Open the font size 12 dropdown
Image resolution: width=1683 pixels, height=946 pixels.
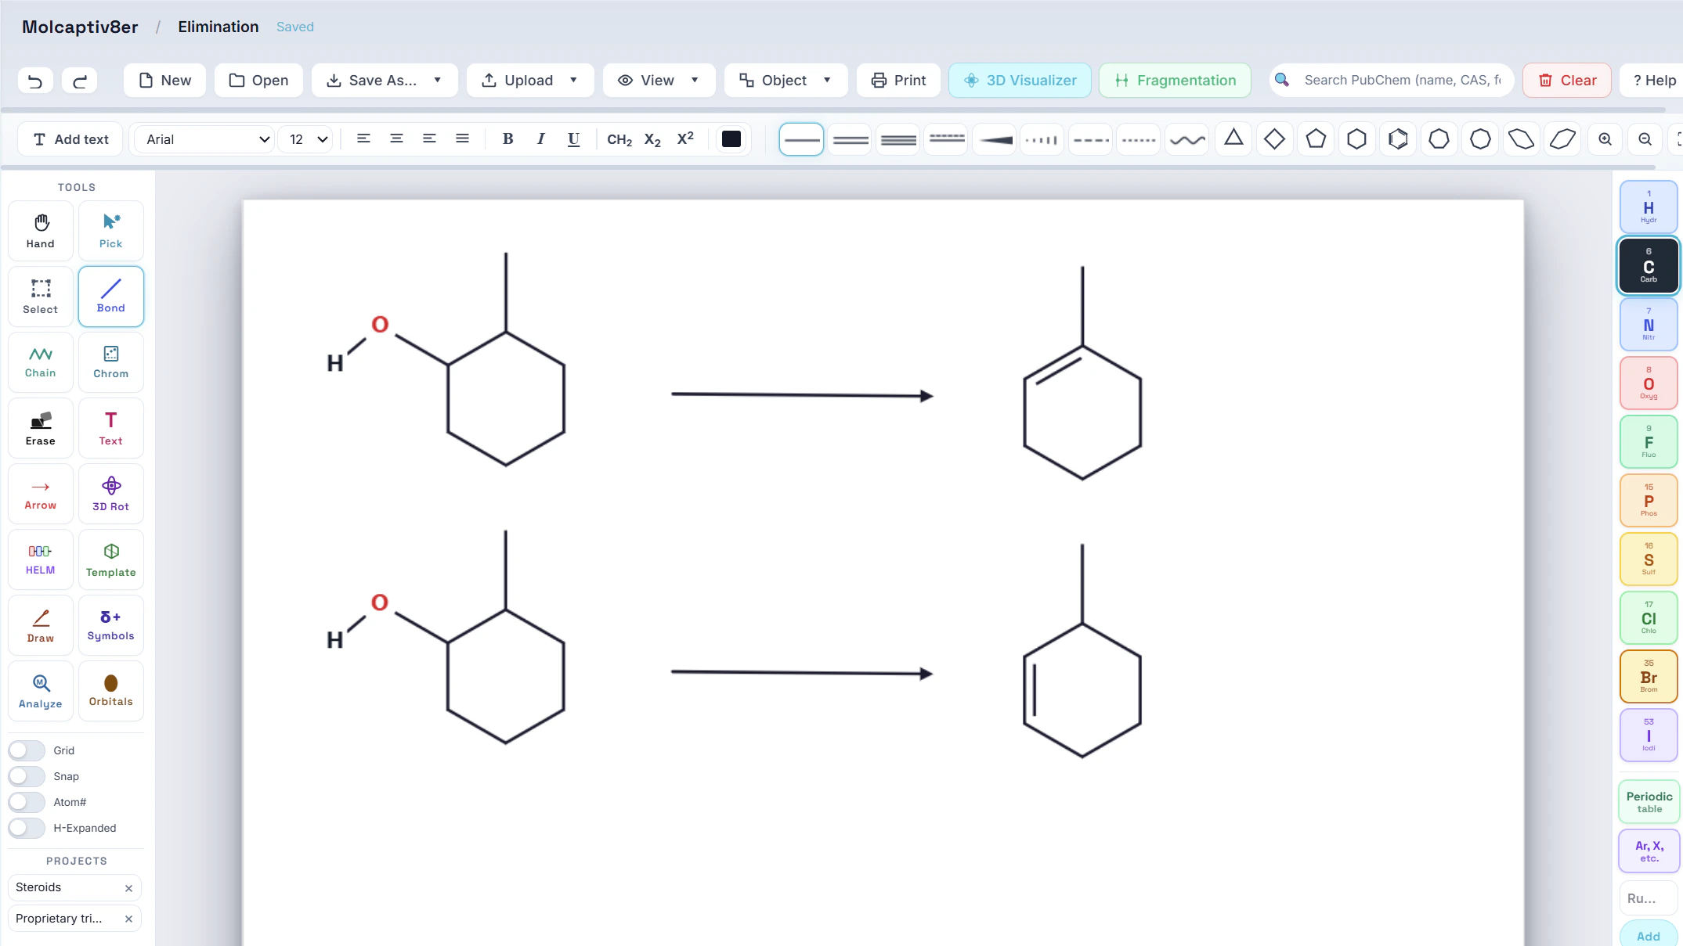click(306, 139)
